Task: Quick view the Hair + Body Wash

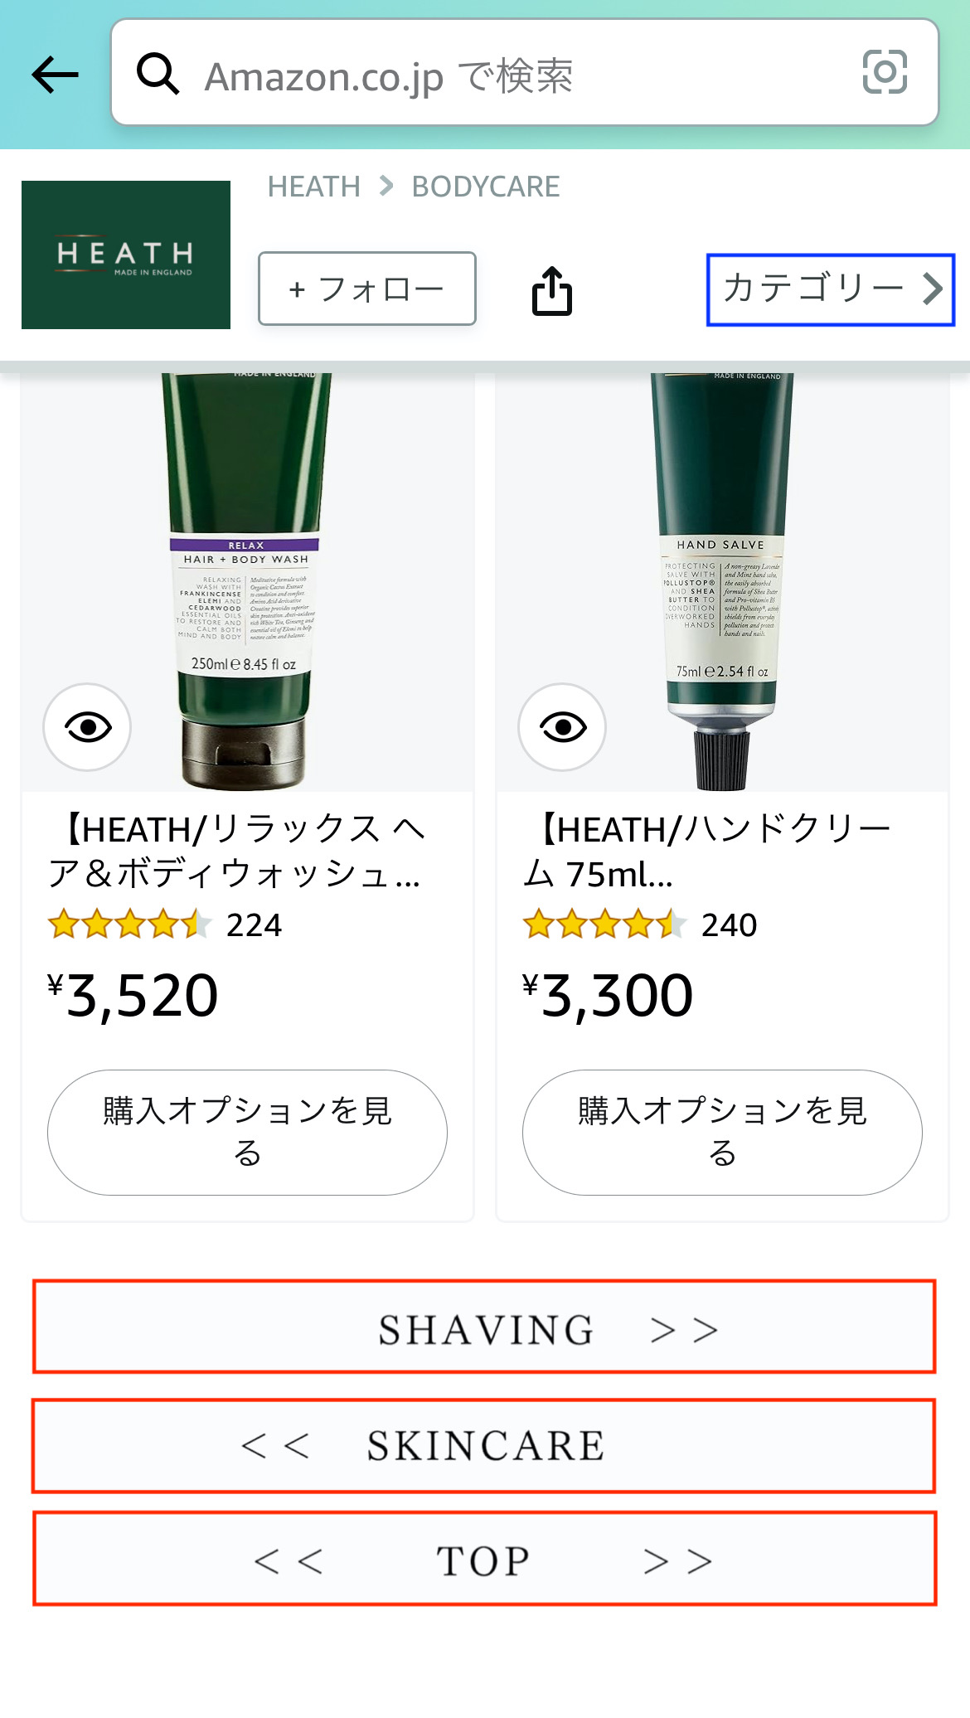Action: pyautogui.click(x=87, y=727)
